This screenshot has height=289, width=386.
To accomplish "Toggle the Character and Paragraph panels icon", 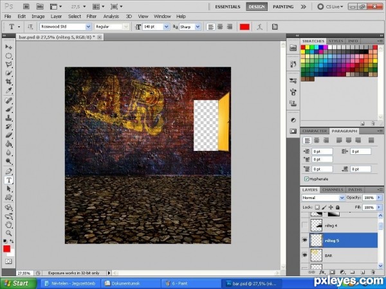I will click(x=275, y=27).
